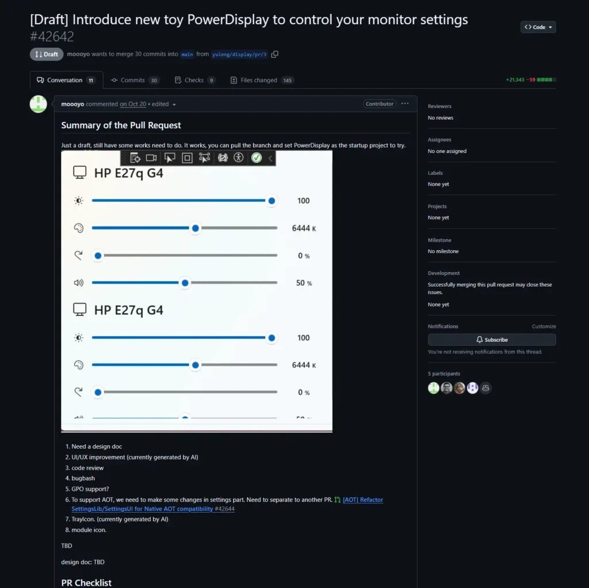
Task: Click mooooyo's avatar next to the comment
Action: pyautogui.click(x=37, y=104)
